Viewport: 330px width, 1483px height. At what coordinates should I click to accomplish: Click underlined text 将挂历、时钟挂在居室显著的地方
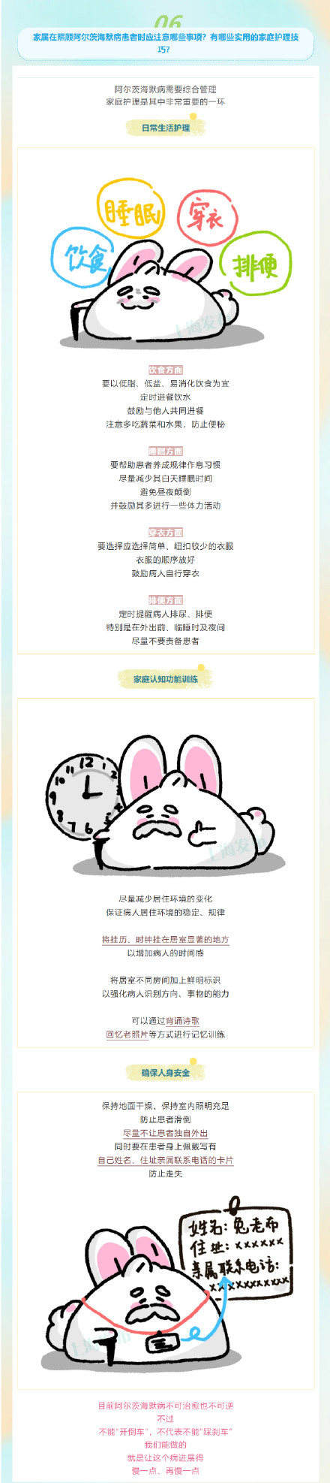(x=166, y=939)
